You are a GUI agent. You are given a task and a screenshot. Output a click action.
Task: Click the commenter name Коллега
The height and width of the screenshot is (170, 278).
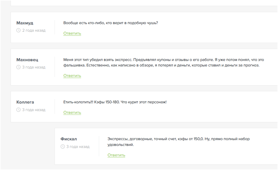25,102
